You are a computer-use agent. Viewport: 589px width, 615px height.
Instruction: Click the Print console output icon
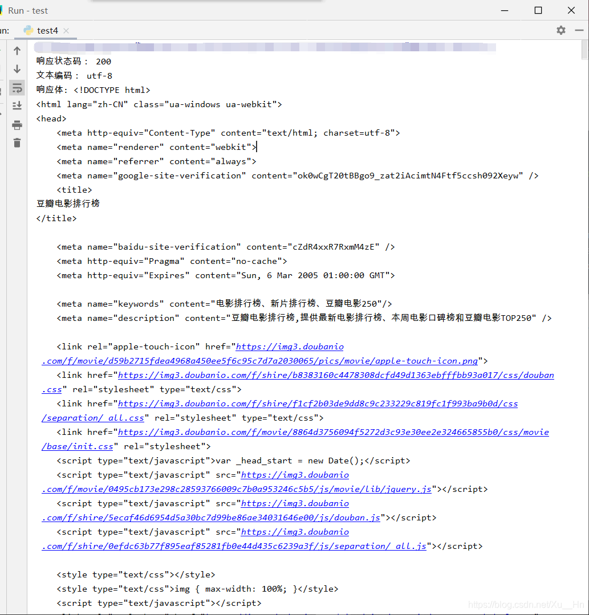17,125
